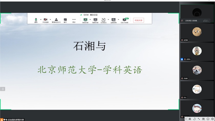Select the pigtail girl cartoon avatar participant
This screenshot has height=121, width=215.
click(x=197, y=108)
